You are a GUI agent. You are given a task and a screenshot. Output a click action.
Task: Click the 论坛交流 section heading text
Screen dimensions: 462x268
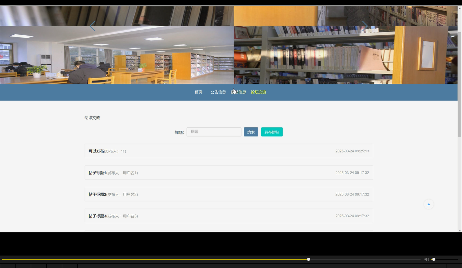tap(92, 118)
